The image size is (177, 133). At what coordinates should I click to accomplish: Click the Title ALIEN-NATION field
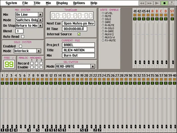[x=78, y=50]
